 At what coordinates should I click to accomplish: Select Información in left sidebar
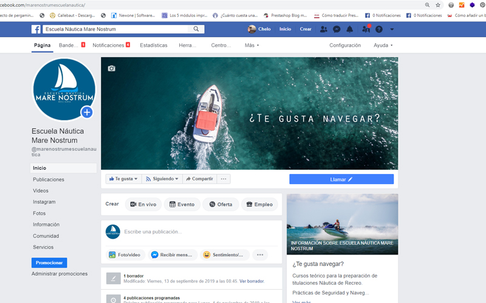[46, 224]
